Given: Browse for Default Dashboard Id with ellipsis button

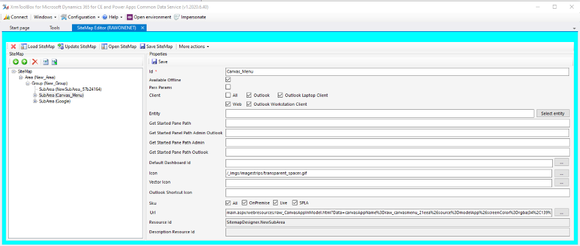Looking at the screenshot, I should pyautogui.click(x=562, y=163).
